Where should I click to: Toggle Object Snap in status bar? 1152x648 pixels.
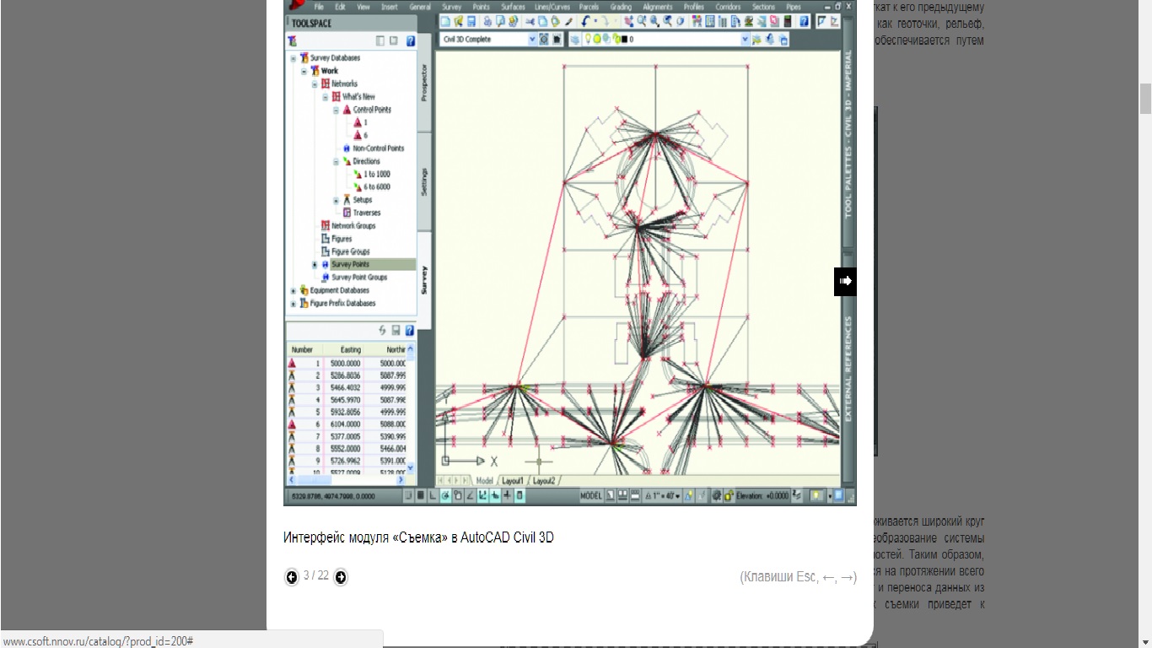458,495
